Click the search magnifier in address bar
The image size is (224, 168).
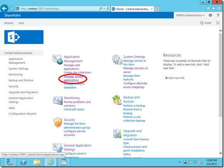101,8
